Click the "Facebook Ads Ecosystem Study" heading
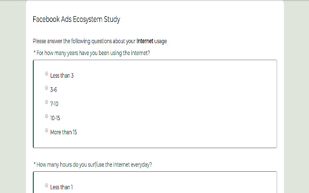The image size is (309, 193). click(76, 20)
